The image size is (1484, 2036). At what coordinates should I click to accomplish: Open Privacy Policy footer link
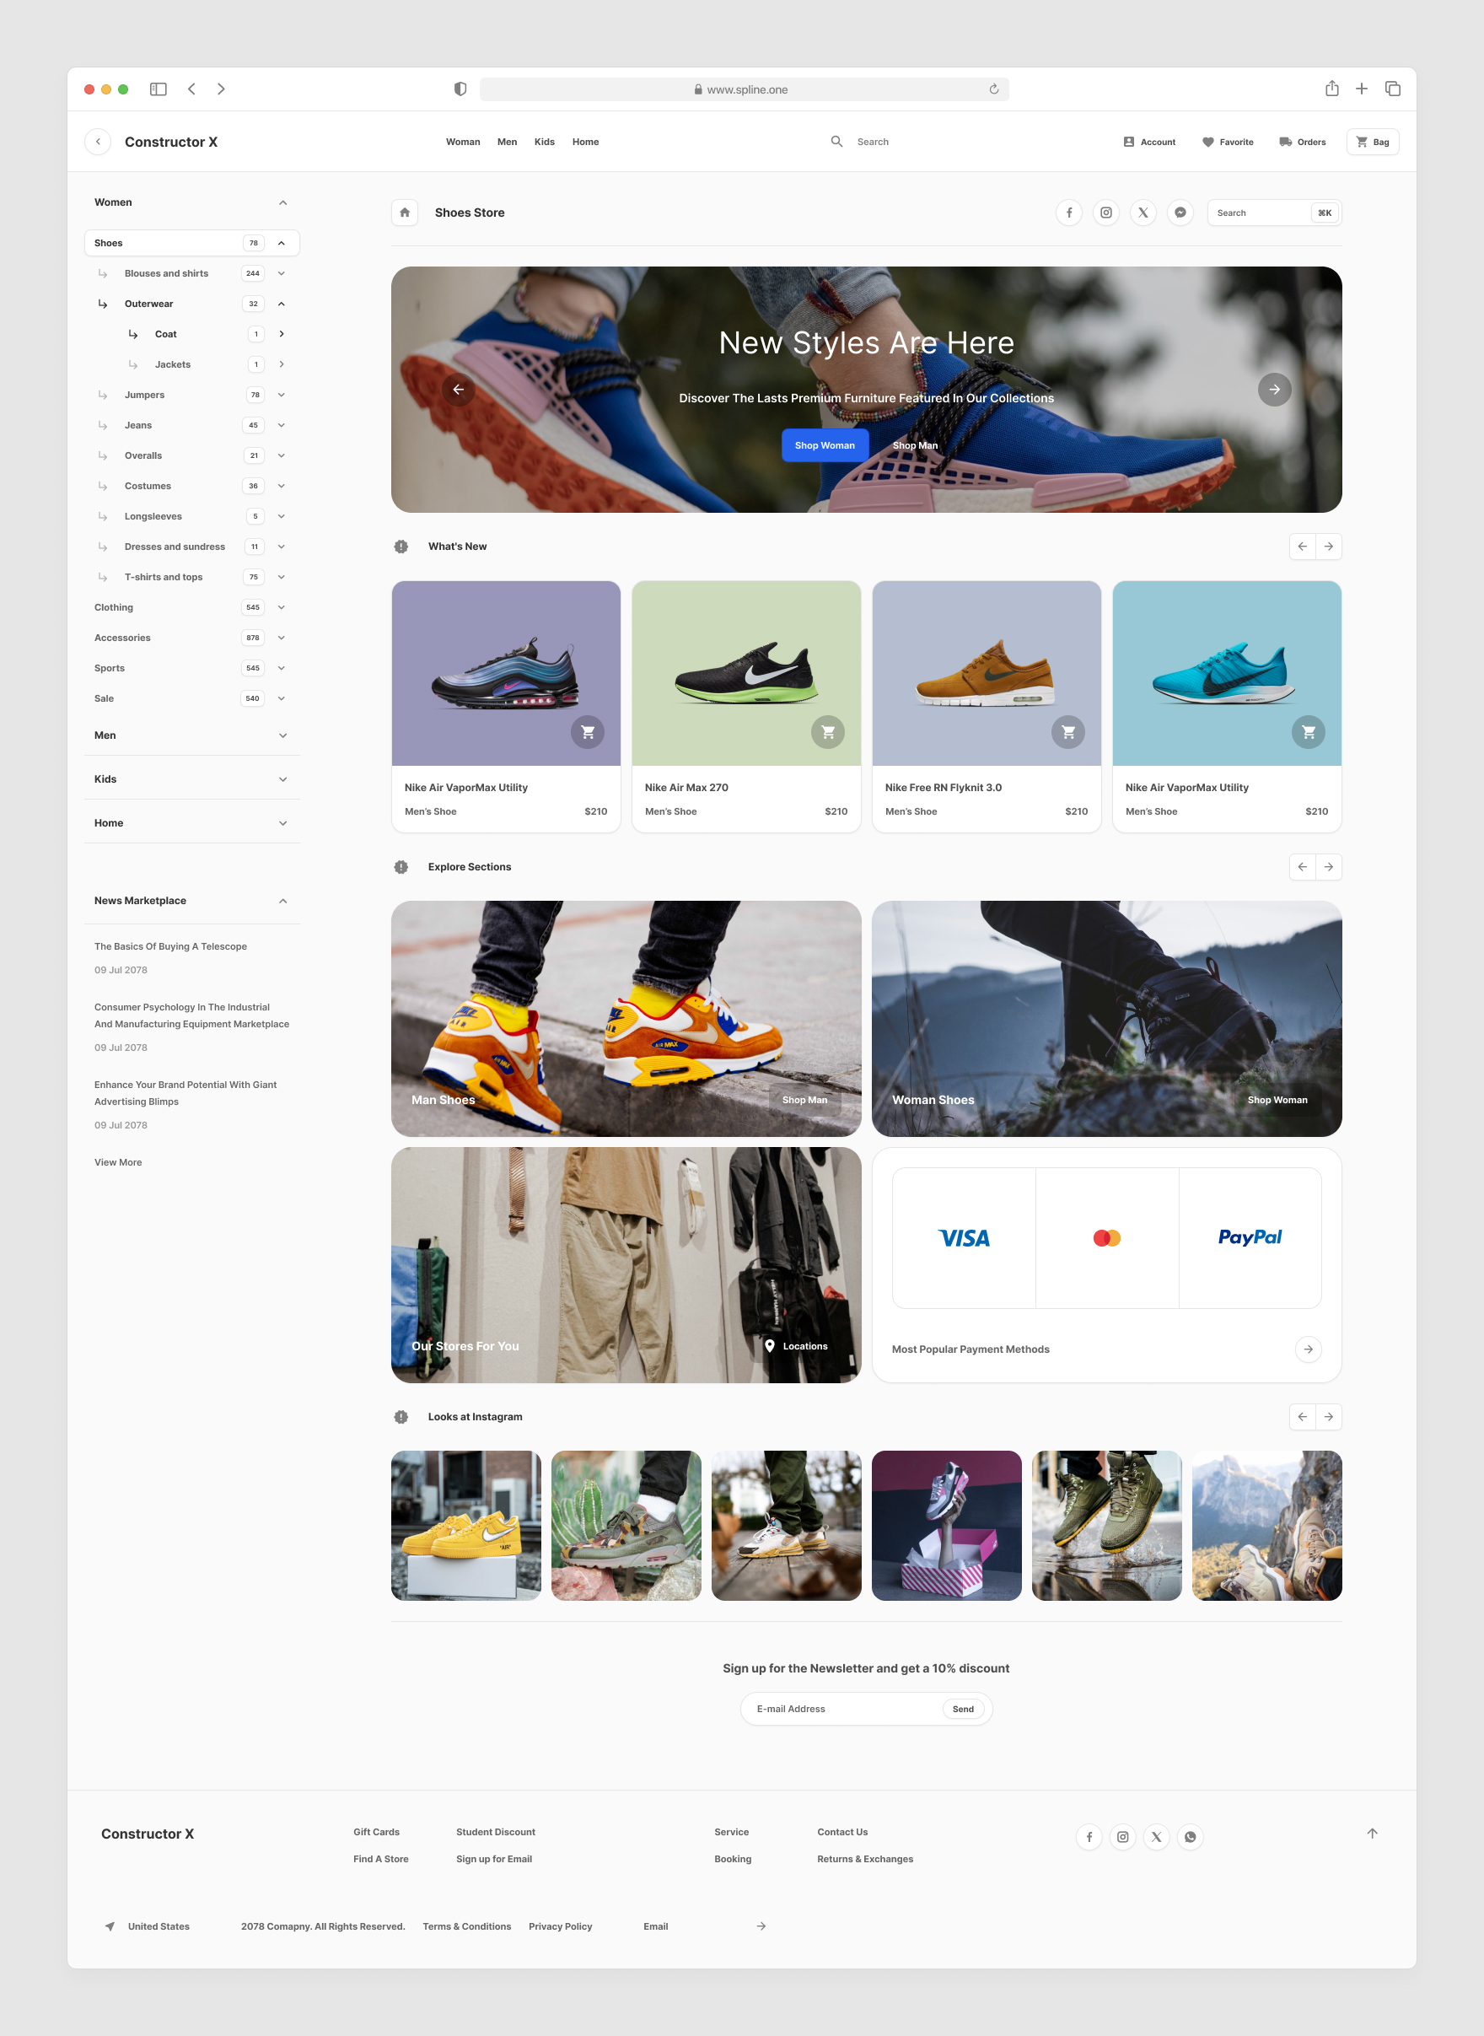coord(560,1927)
